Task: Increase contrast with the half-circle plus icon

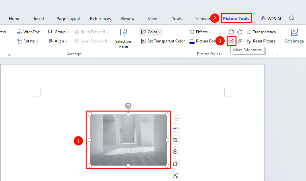Action: [231, 32]
